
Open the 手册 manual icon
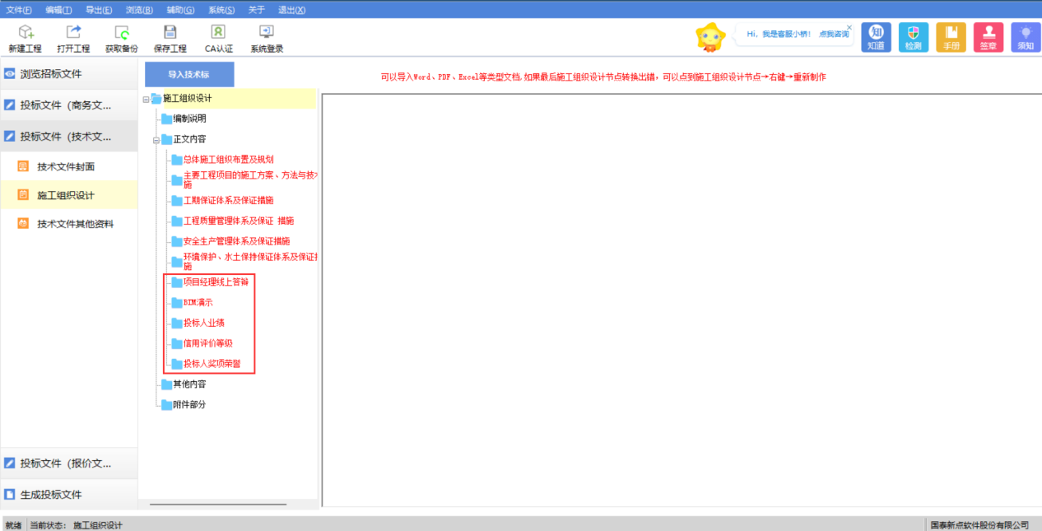(951, 37)
